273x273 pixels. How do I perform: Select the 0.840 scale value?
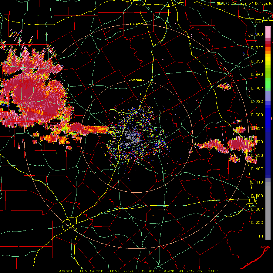point(257,74)
